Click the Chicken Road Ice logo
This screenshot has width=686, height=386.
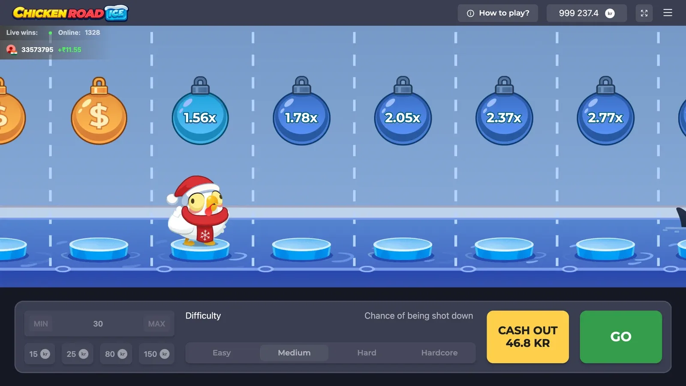(71, 13)
